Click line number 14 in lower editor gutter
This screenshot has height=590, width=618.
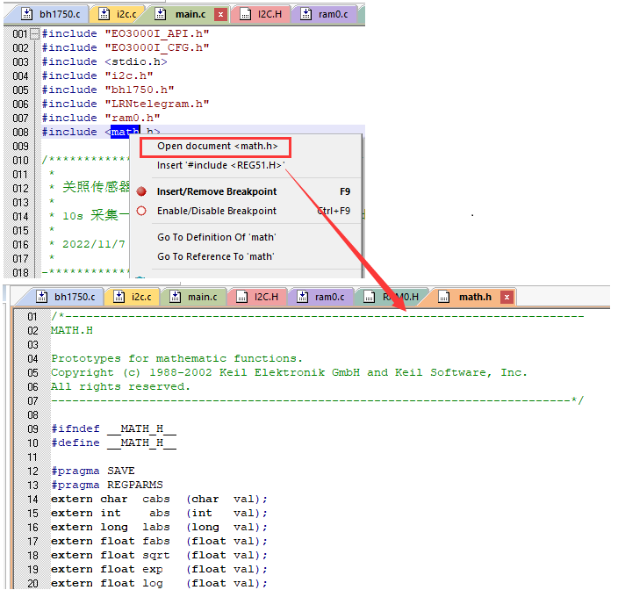pyautogui.click(x=32, y=500)
